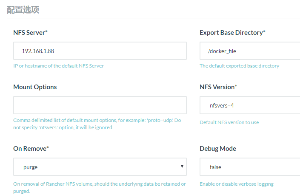Click the NFS Server input field
300x195 pixels.
100,51
